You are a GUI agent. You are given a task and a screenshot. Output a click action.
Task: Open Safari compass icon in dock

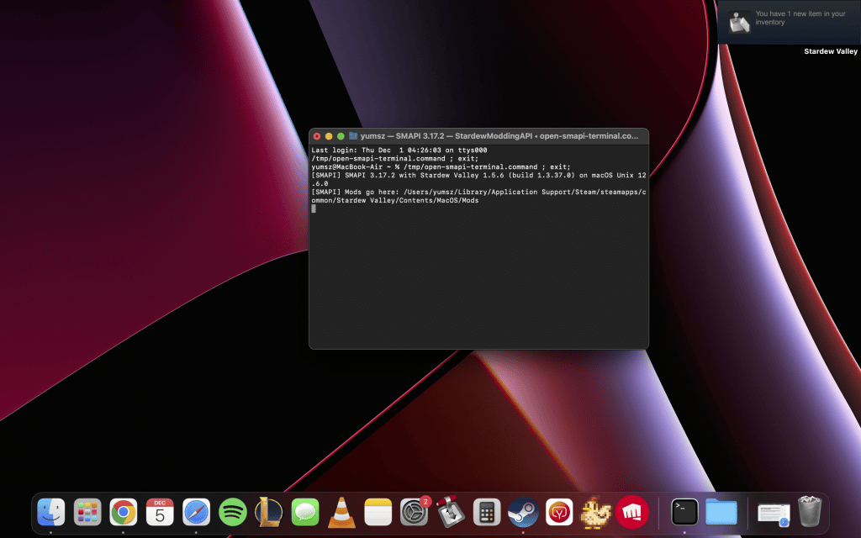point(196,512)
